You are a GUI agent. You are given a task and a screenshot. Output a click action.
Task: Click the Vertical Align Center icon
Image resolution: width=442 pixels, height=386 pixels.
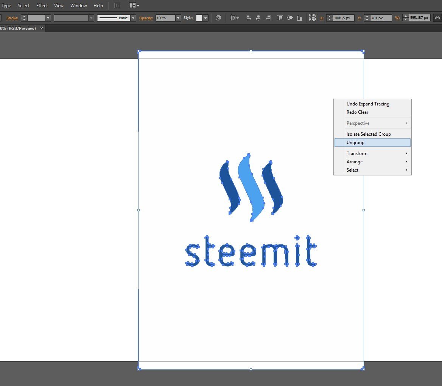pyautogui.click(x=290, y=18)
